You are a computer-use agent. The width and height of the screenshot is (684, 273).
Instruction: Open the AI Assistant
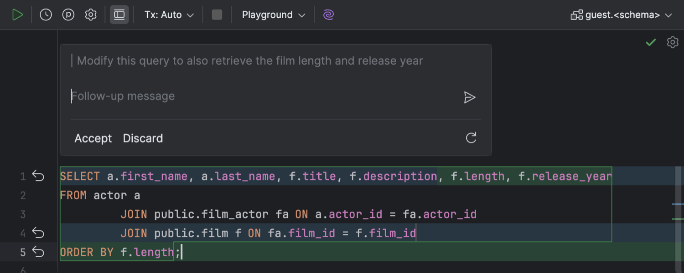pos(328,15)
